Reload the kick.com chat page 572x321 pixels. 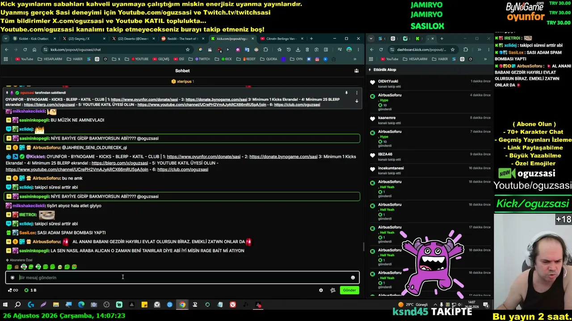[25, 49]
